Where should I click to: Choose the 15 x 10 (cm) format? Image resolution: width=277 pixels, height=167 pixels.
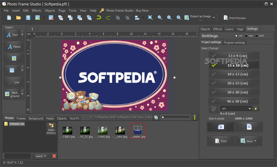point(234,65)
